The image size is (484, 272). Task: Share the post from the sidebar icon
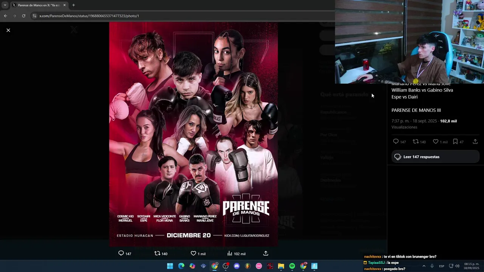pos(475,142)
